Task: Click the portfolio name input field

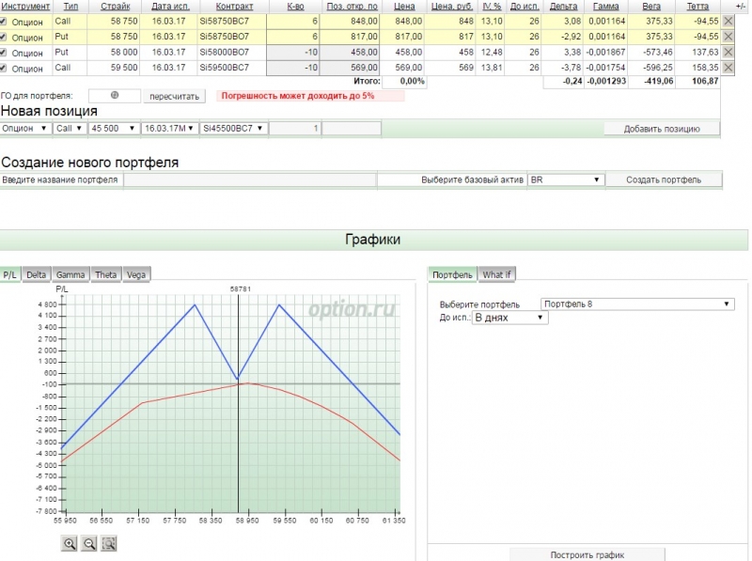Action: click(x=249, y=179)
